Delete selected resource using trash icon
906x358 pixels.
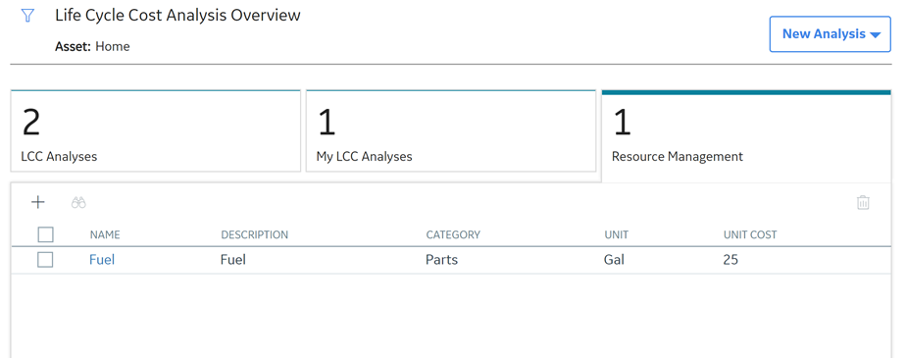point(863,202)
